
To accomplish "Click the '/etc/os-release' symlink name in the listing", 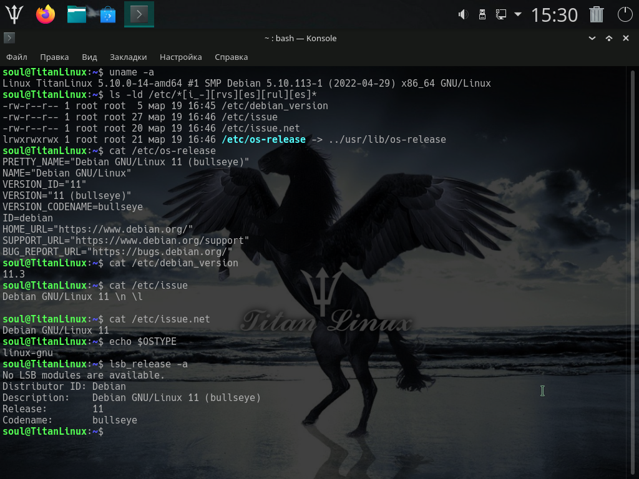I will [x=264, y=139].
